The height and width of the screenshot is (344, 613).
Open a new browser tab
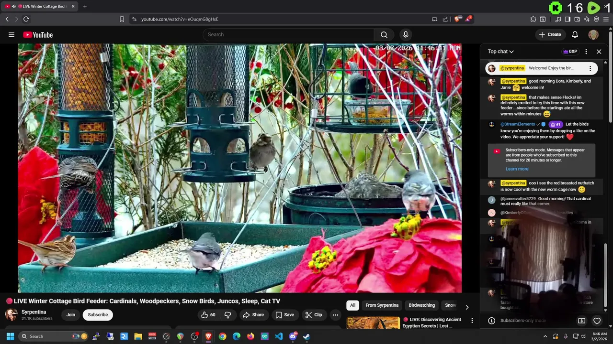[85, 6]
